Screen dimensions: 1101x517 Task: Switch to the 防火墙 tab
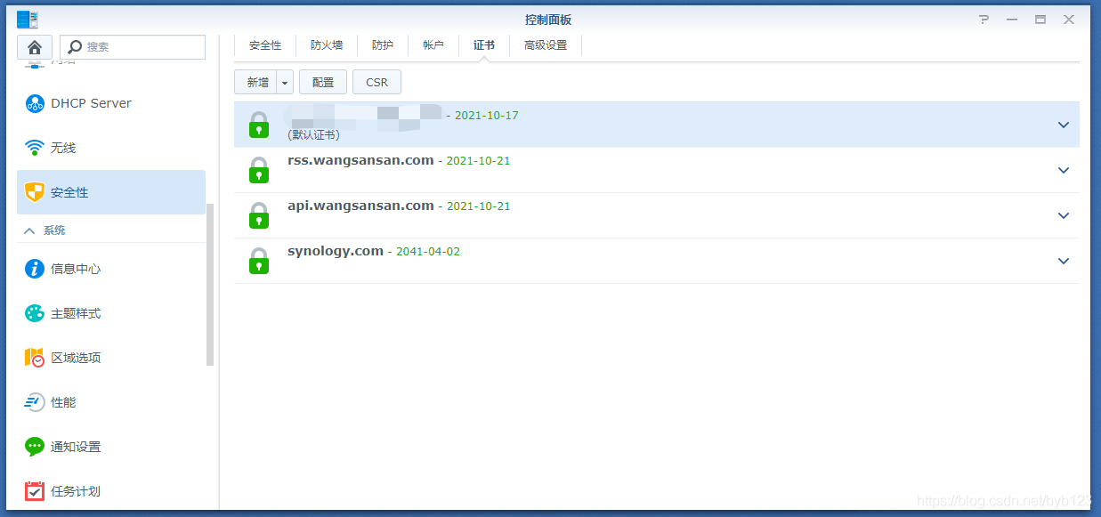coord(326,44)
